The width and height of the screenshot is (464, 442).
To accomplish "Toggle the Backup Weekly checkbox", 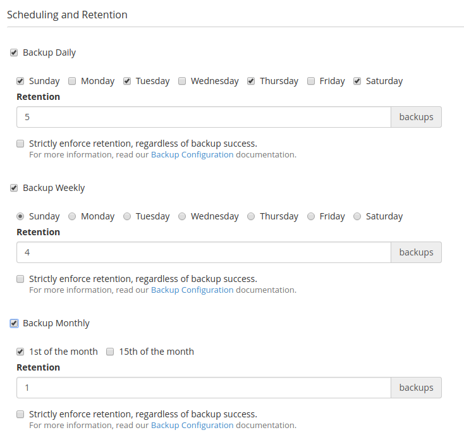I will pyautogui.click(x=14, y=188).
